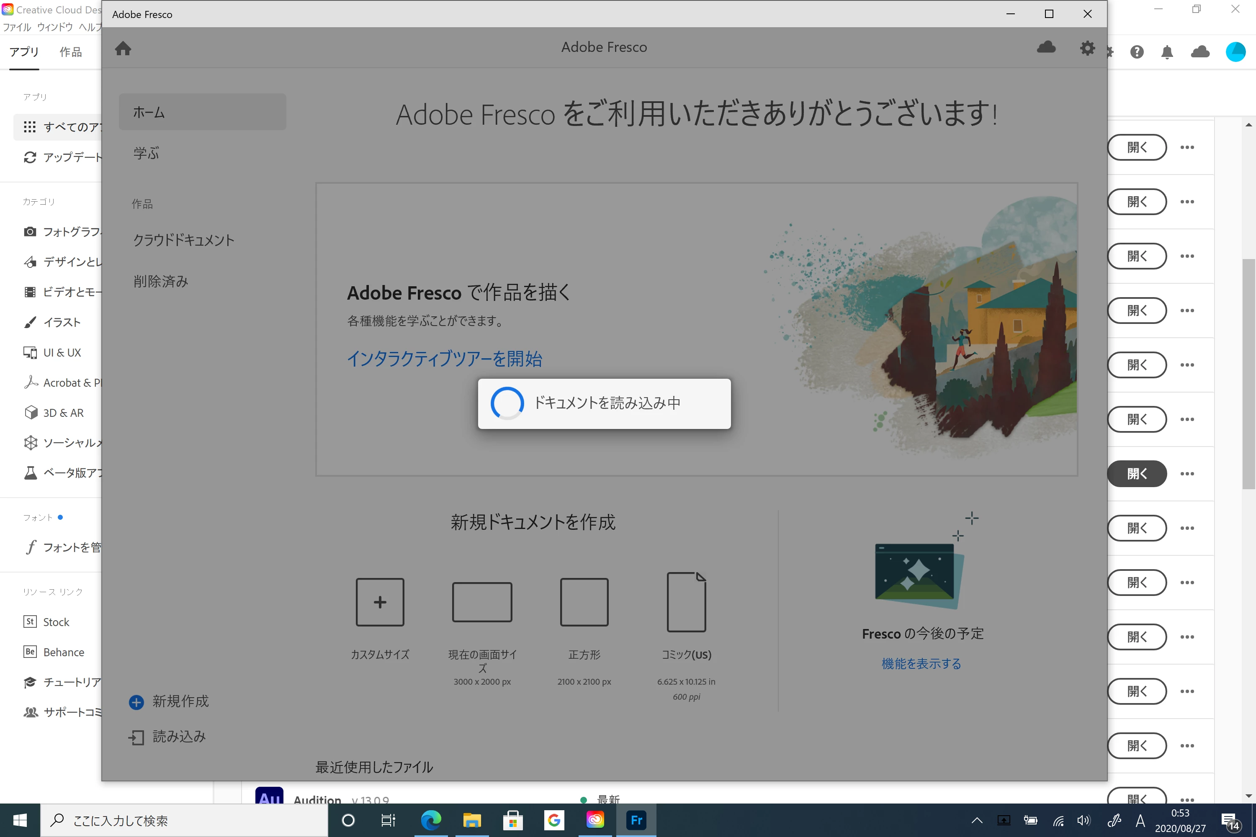Open Fresco settings gear icon
This screenshot has height=837, width=1256.
coord(1087,48)
